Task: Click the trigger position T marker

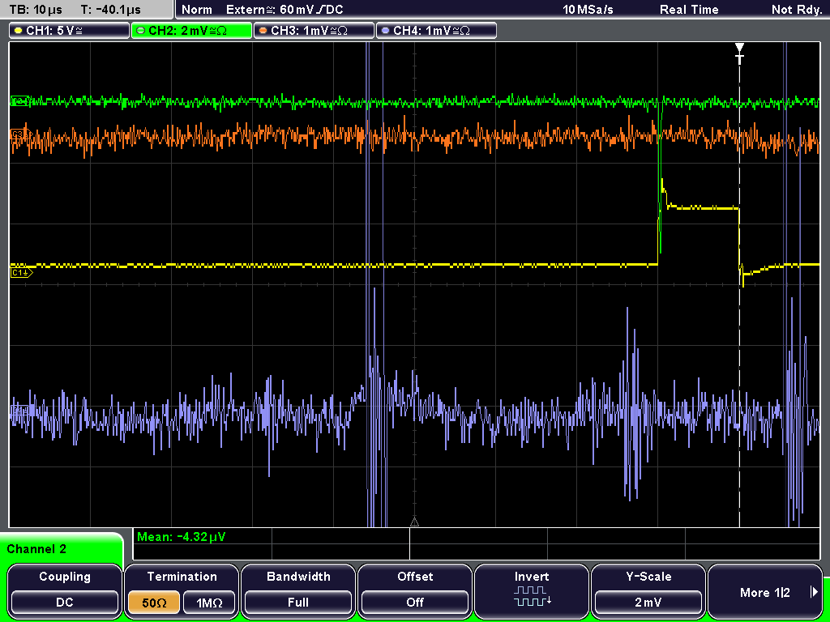Action: (x=739, y=53)
